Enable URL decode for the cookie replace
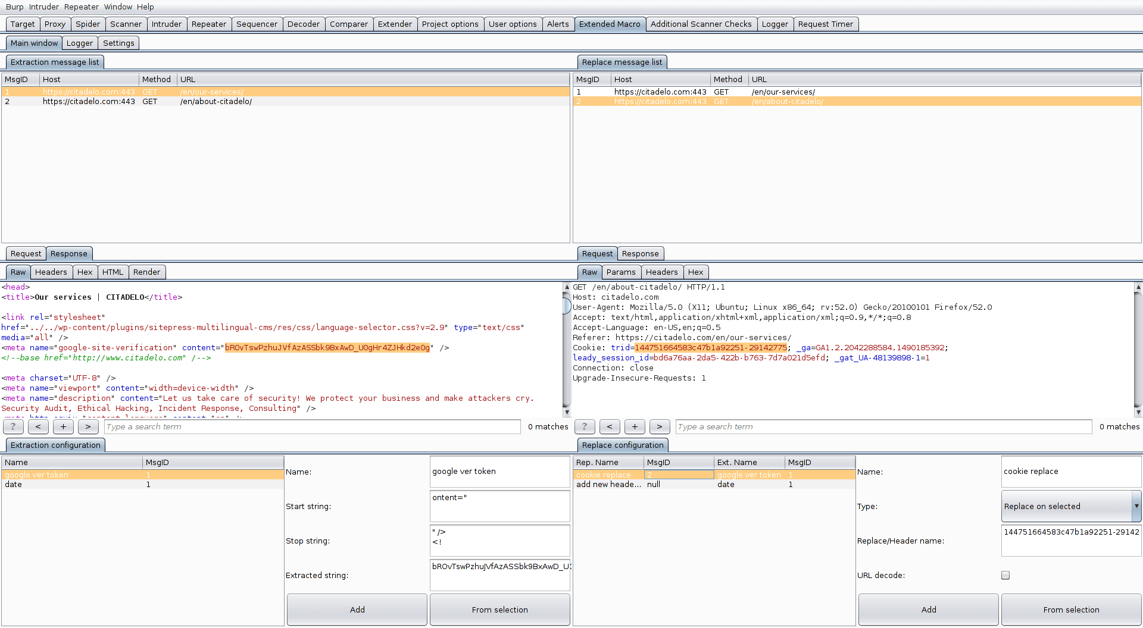The width and height of the screenshot is (1143, 628). point(1005,575)
